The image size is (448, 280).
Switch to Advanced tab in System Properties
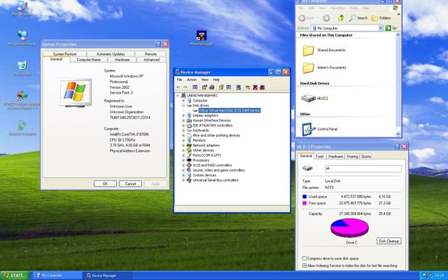coord(151,59)
